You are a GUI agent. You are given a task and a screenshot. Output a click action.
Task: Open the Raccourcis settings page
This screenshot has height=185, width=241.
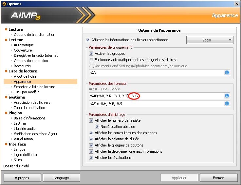tap(22, 66)
